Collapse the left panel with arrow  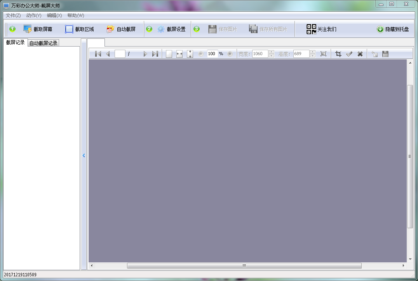[84, 155]
